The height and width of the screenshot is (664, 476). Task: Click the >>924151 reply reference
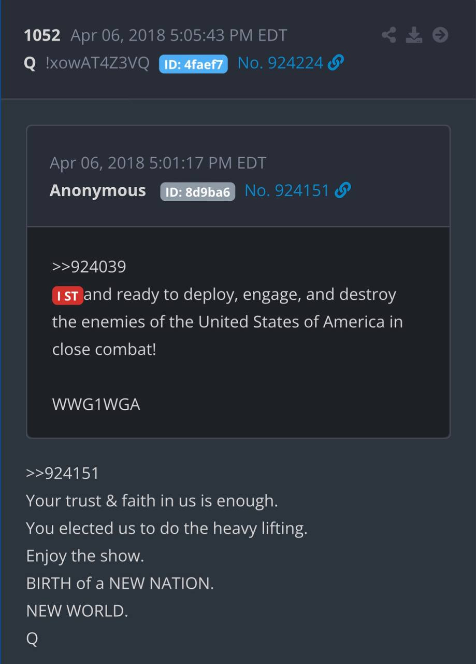pyautogui.click(x=63, y=473)
